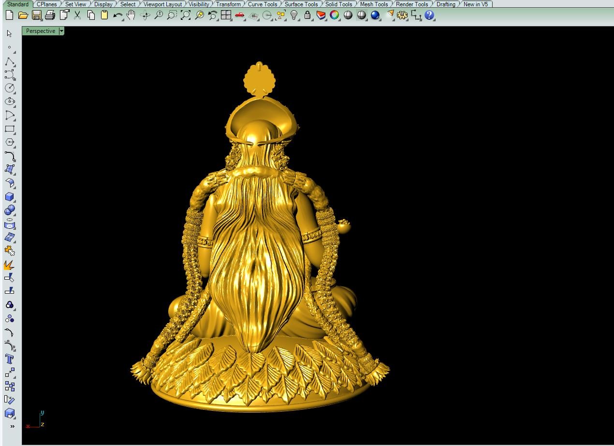This screenshot has height=446, width=614.
Task: Open the Perspective viewport dropdown arrow
Action: pyautogui.click(x=61, y=31)
